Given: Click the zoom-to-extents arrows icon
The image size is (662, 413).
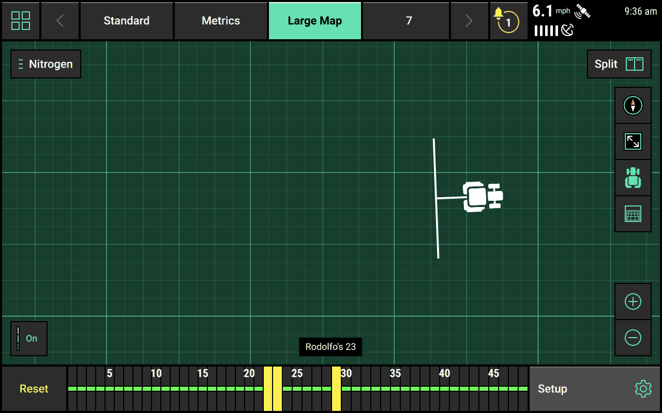Looking at the screenshot, I should (633, 141).
